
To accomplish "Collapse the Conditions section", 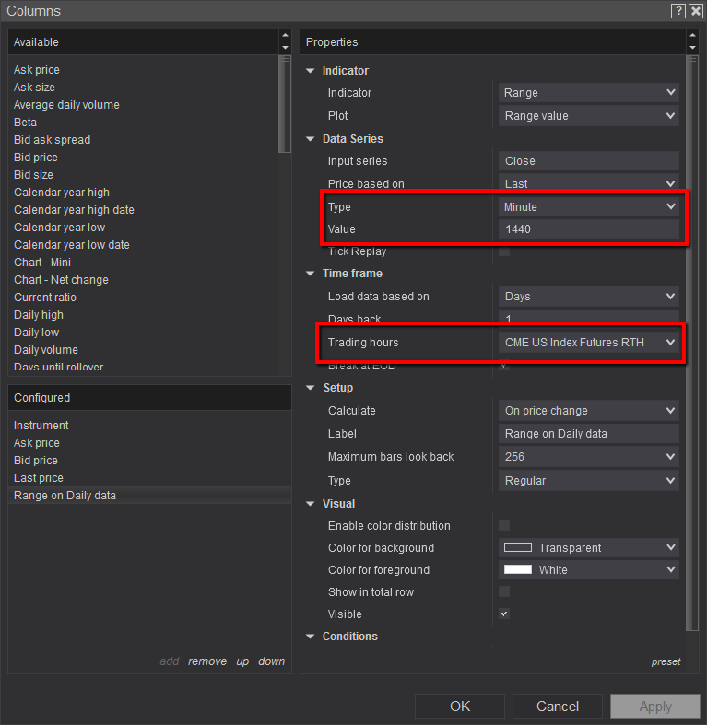I will (311, 637).
